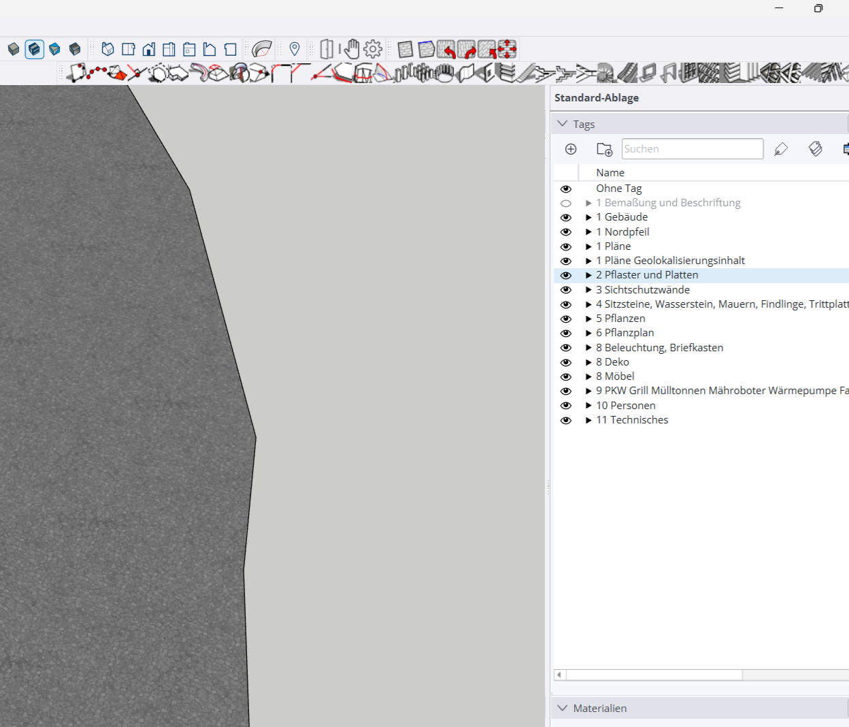Screen dimensions: 849x727
Task: Hide the 1 Gebäude tag
Action: pos(566,218)
